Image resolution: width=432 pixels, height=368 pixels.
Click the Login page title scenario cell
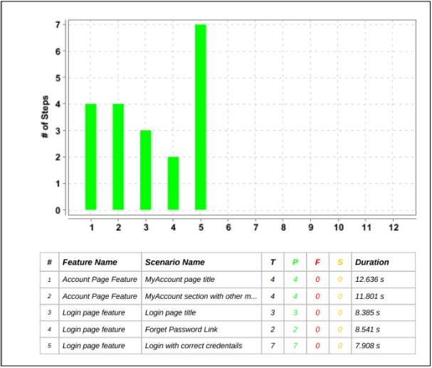tap(171, 312)
